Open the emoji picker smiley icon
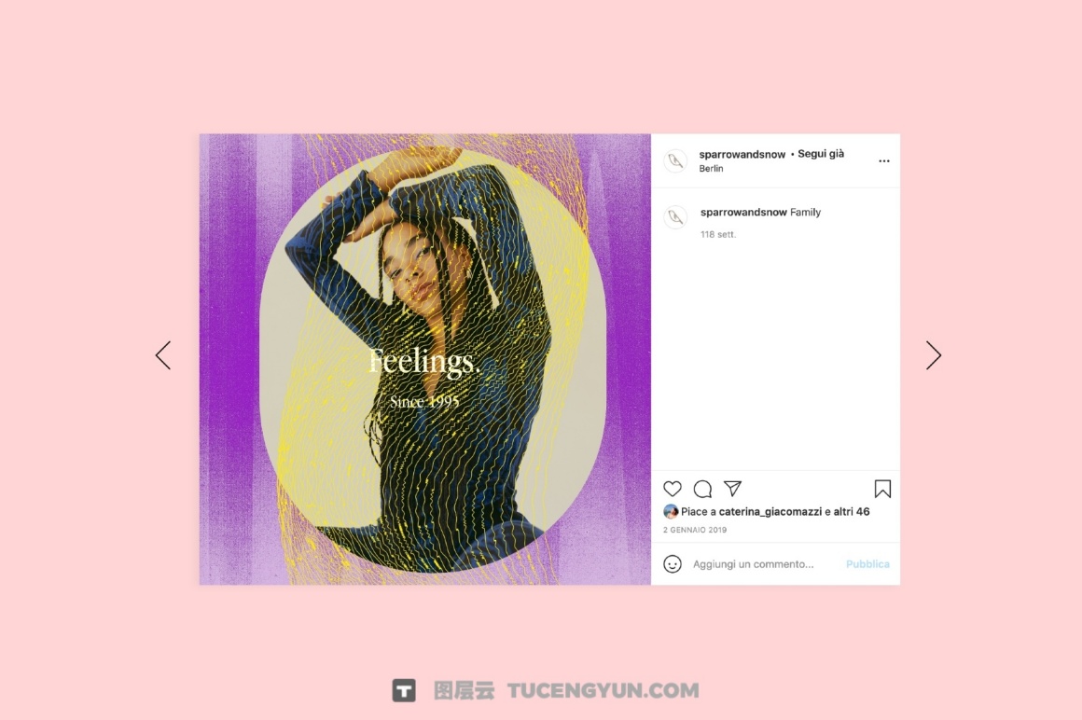Screen dimensions: 1082x720 pyautogui.click(x=673, y=564)
